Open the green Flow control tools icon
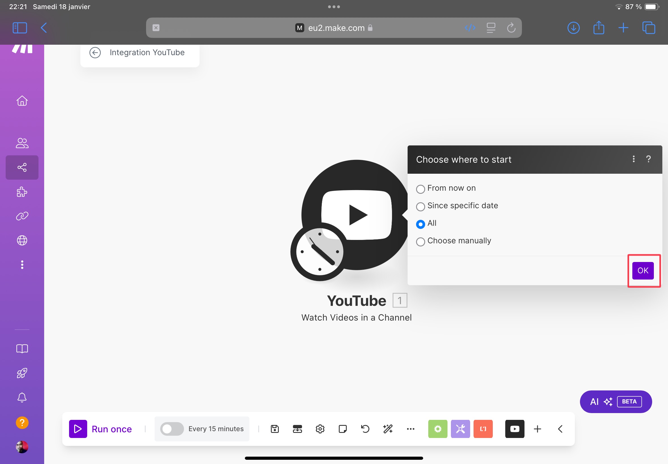 point(438,429)
